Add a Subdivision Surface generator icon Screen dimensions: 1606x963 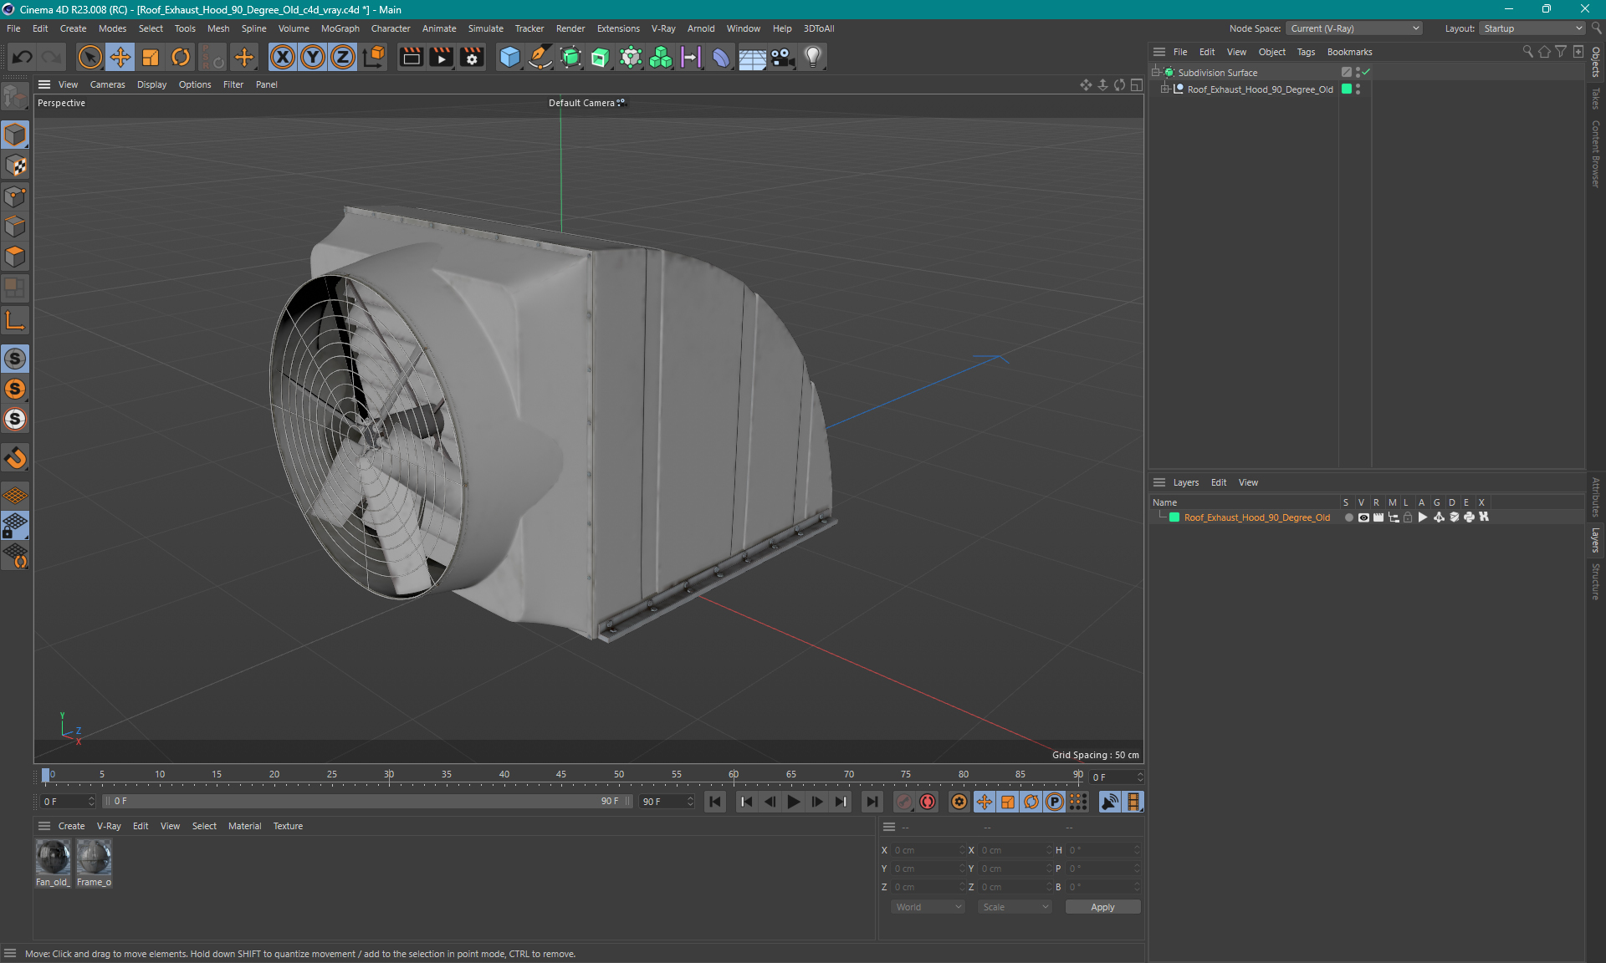click(570, 57)
